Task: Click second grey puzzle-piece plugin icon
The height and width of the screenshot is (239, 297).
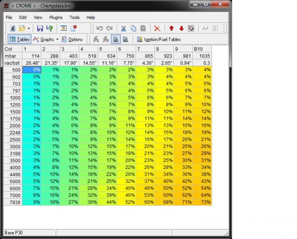Action: [106, 40]
